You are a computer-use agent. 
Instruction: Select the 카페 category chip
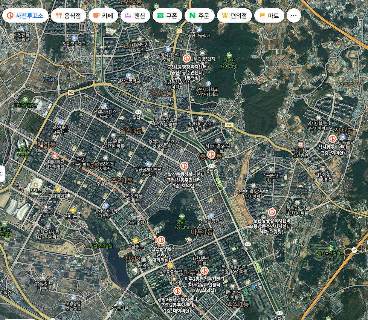103,16
